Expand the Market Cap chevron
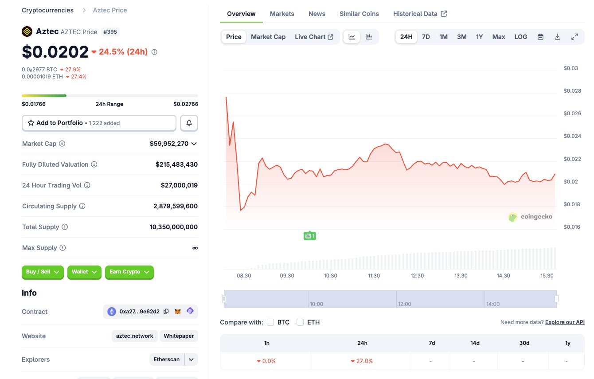Viewport: 594px width, 379px height. (194, 144)
